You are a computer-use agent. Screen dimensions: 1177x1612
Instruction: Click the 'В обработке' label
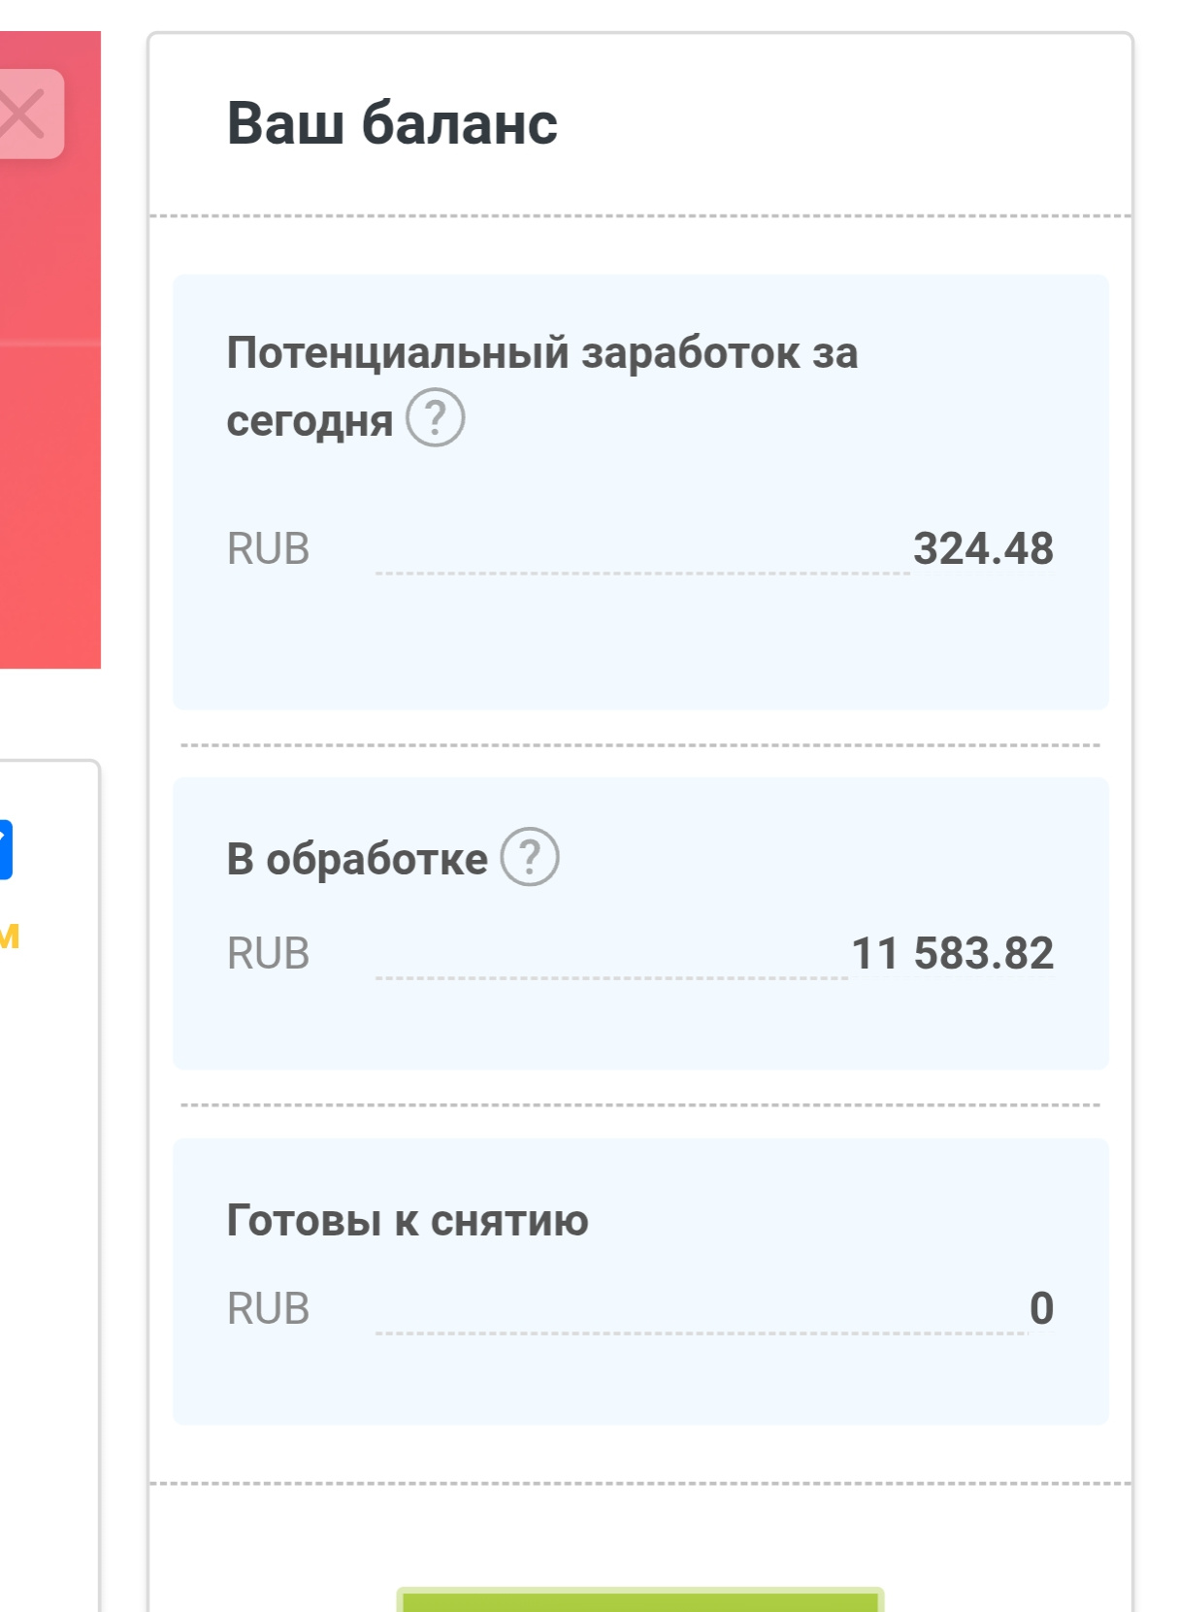pos(357,859)
